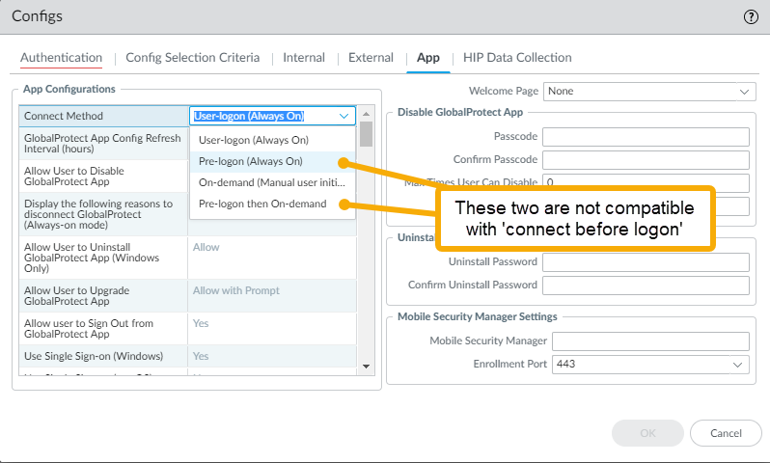Click the App Configurations scrollbar thumb
The height and width of the screenshot is (463, 770).
[x=366, y=134]
